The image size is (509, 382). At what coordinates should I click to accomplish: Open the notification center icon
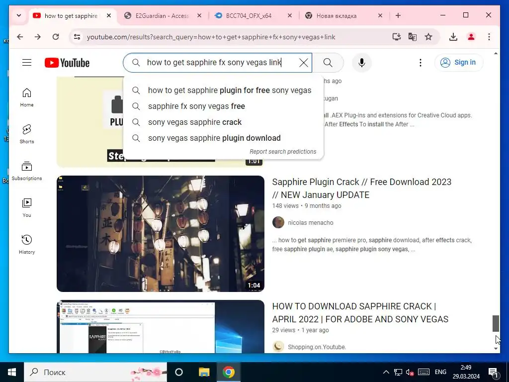tap(493, 372)
